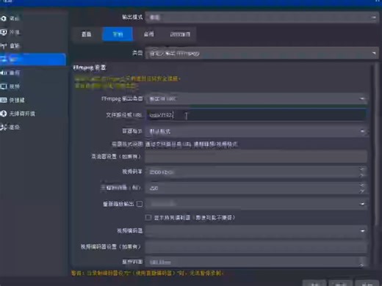The width and height of the screenshot is (382, 286).
Task: Adjust the 音频码率 audio bitrate stepper
Action: coord(362,263)
